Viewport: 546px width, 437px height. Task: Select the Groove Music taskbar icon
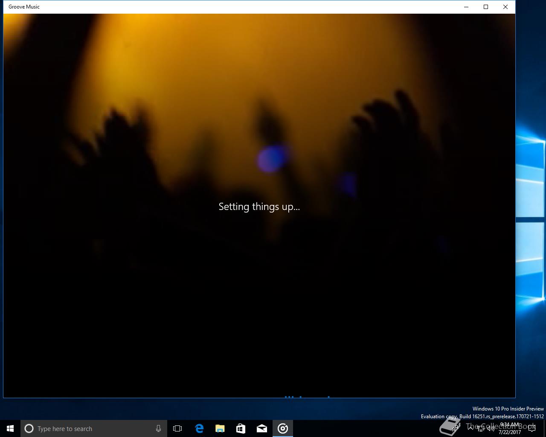tap(283, 428)
